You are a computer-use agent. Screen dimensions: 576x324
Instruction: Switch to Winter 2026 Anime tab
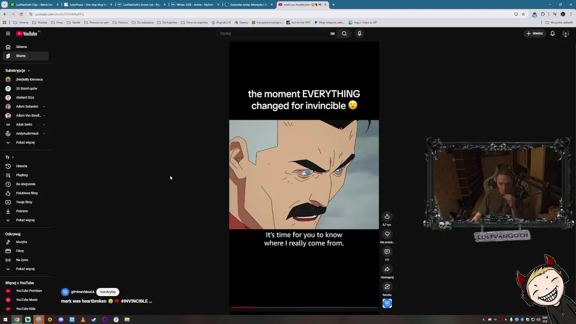(195, 4)
